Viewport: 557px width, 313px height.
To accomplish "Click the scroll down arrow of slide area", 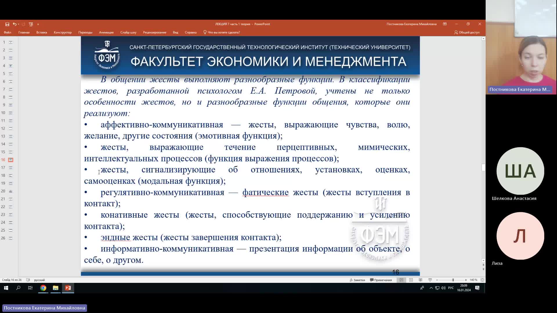I will 483,260.
